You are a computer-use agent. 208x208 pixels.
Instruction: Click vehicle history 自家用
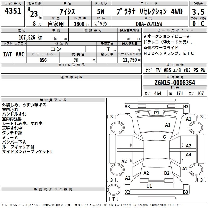56,24
